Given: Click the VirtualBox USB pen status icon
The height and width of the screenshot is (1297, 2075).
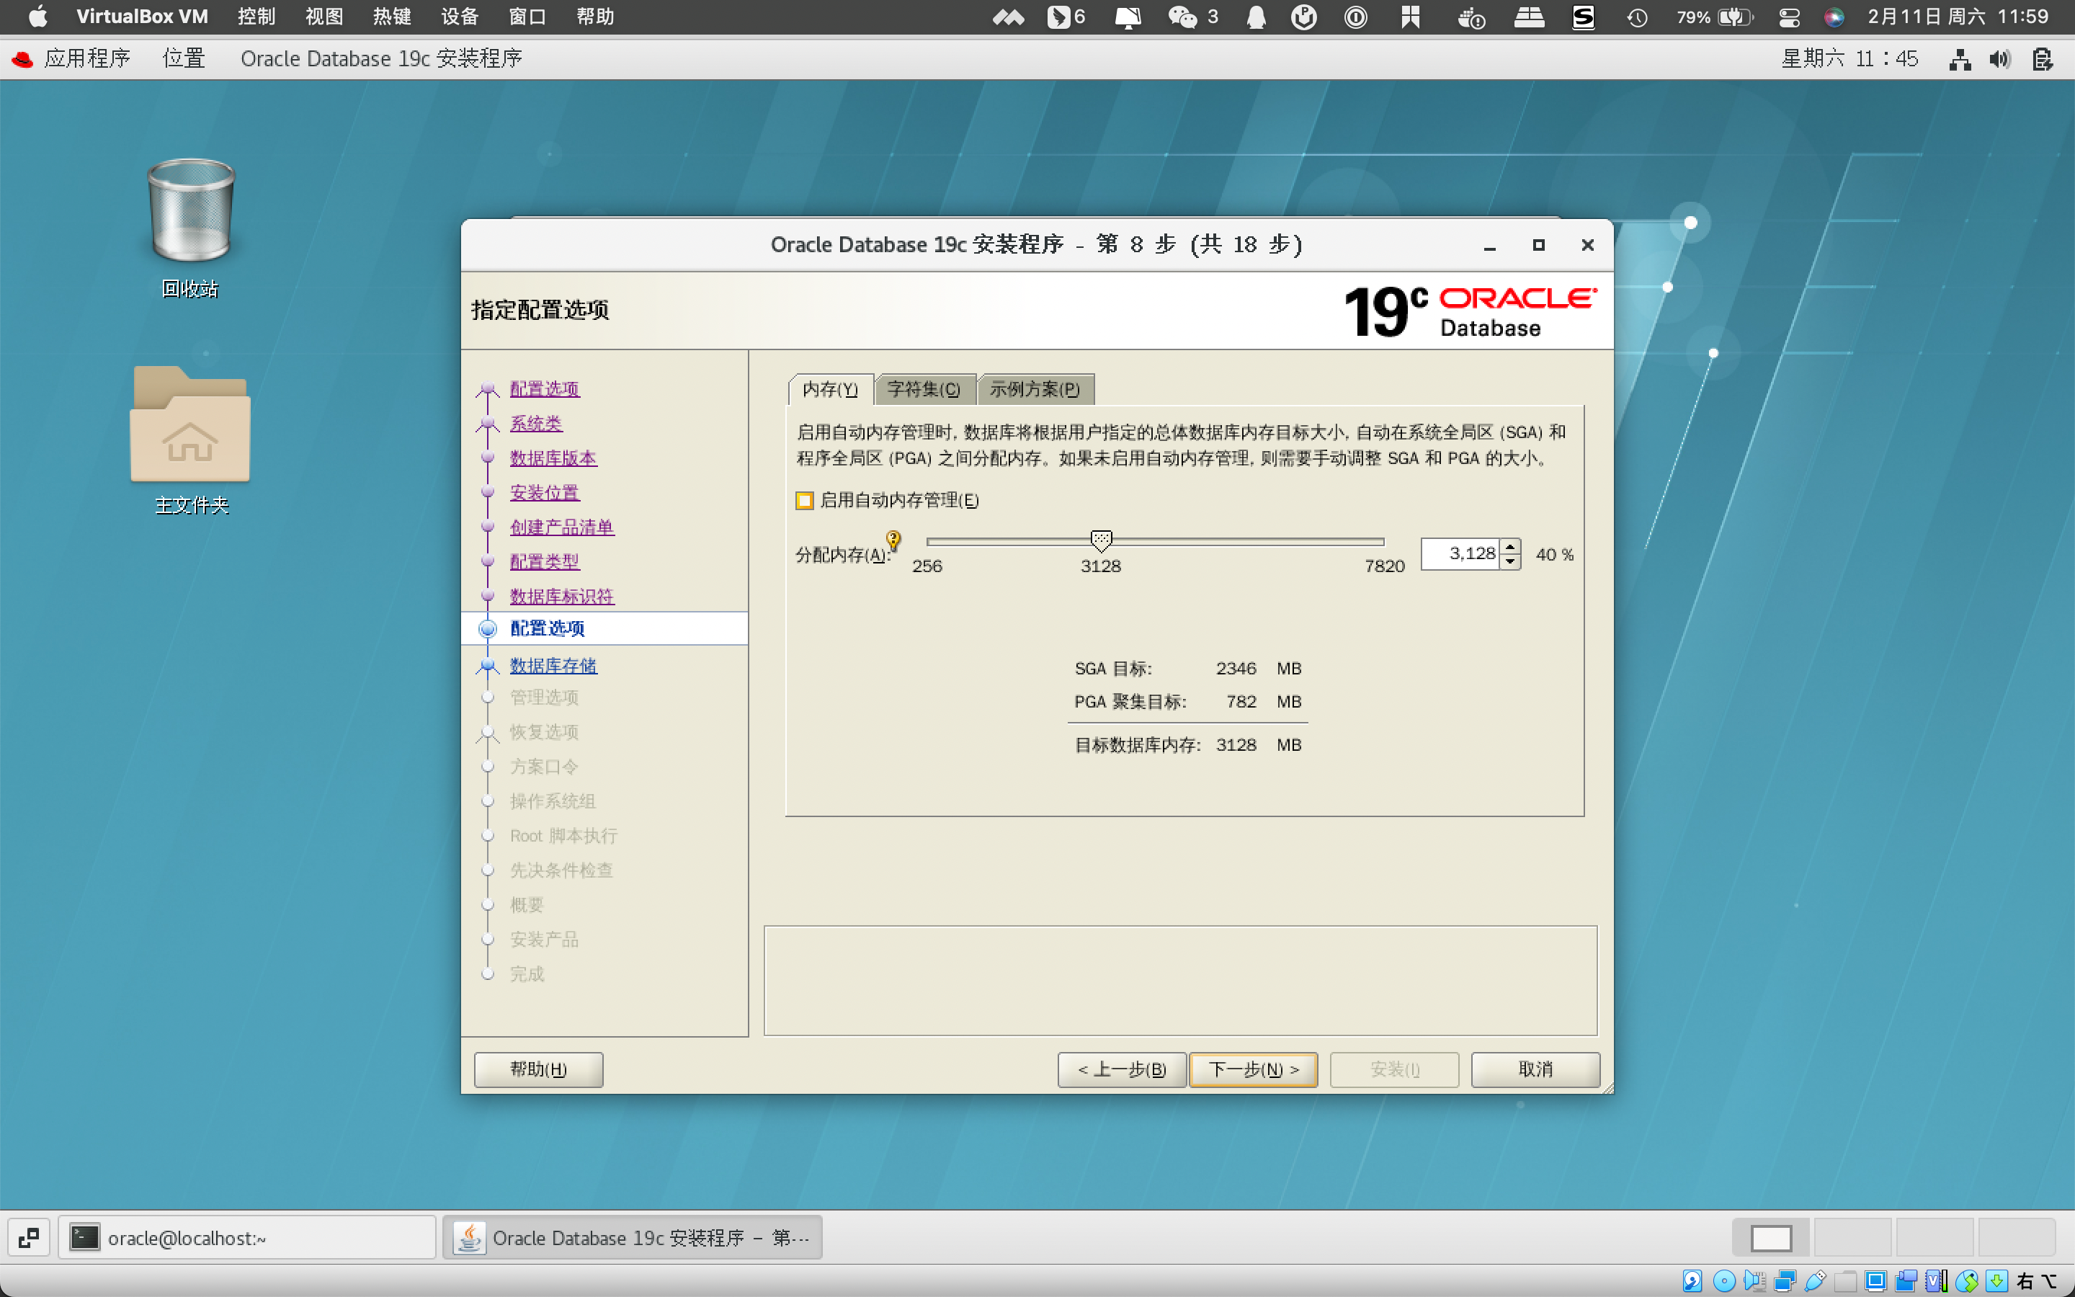Looking at the screenshot, I should pos(1815,1280).
